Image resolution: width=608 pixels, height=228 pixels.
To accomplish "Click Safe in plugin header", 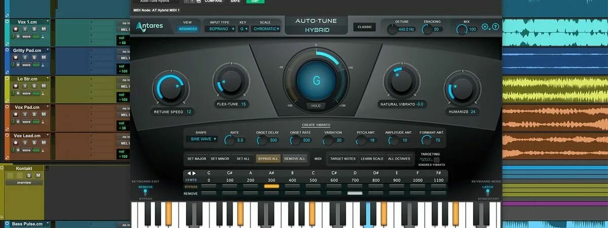I will [x=235, y=1].
